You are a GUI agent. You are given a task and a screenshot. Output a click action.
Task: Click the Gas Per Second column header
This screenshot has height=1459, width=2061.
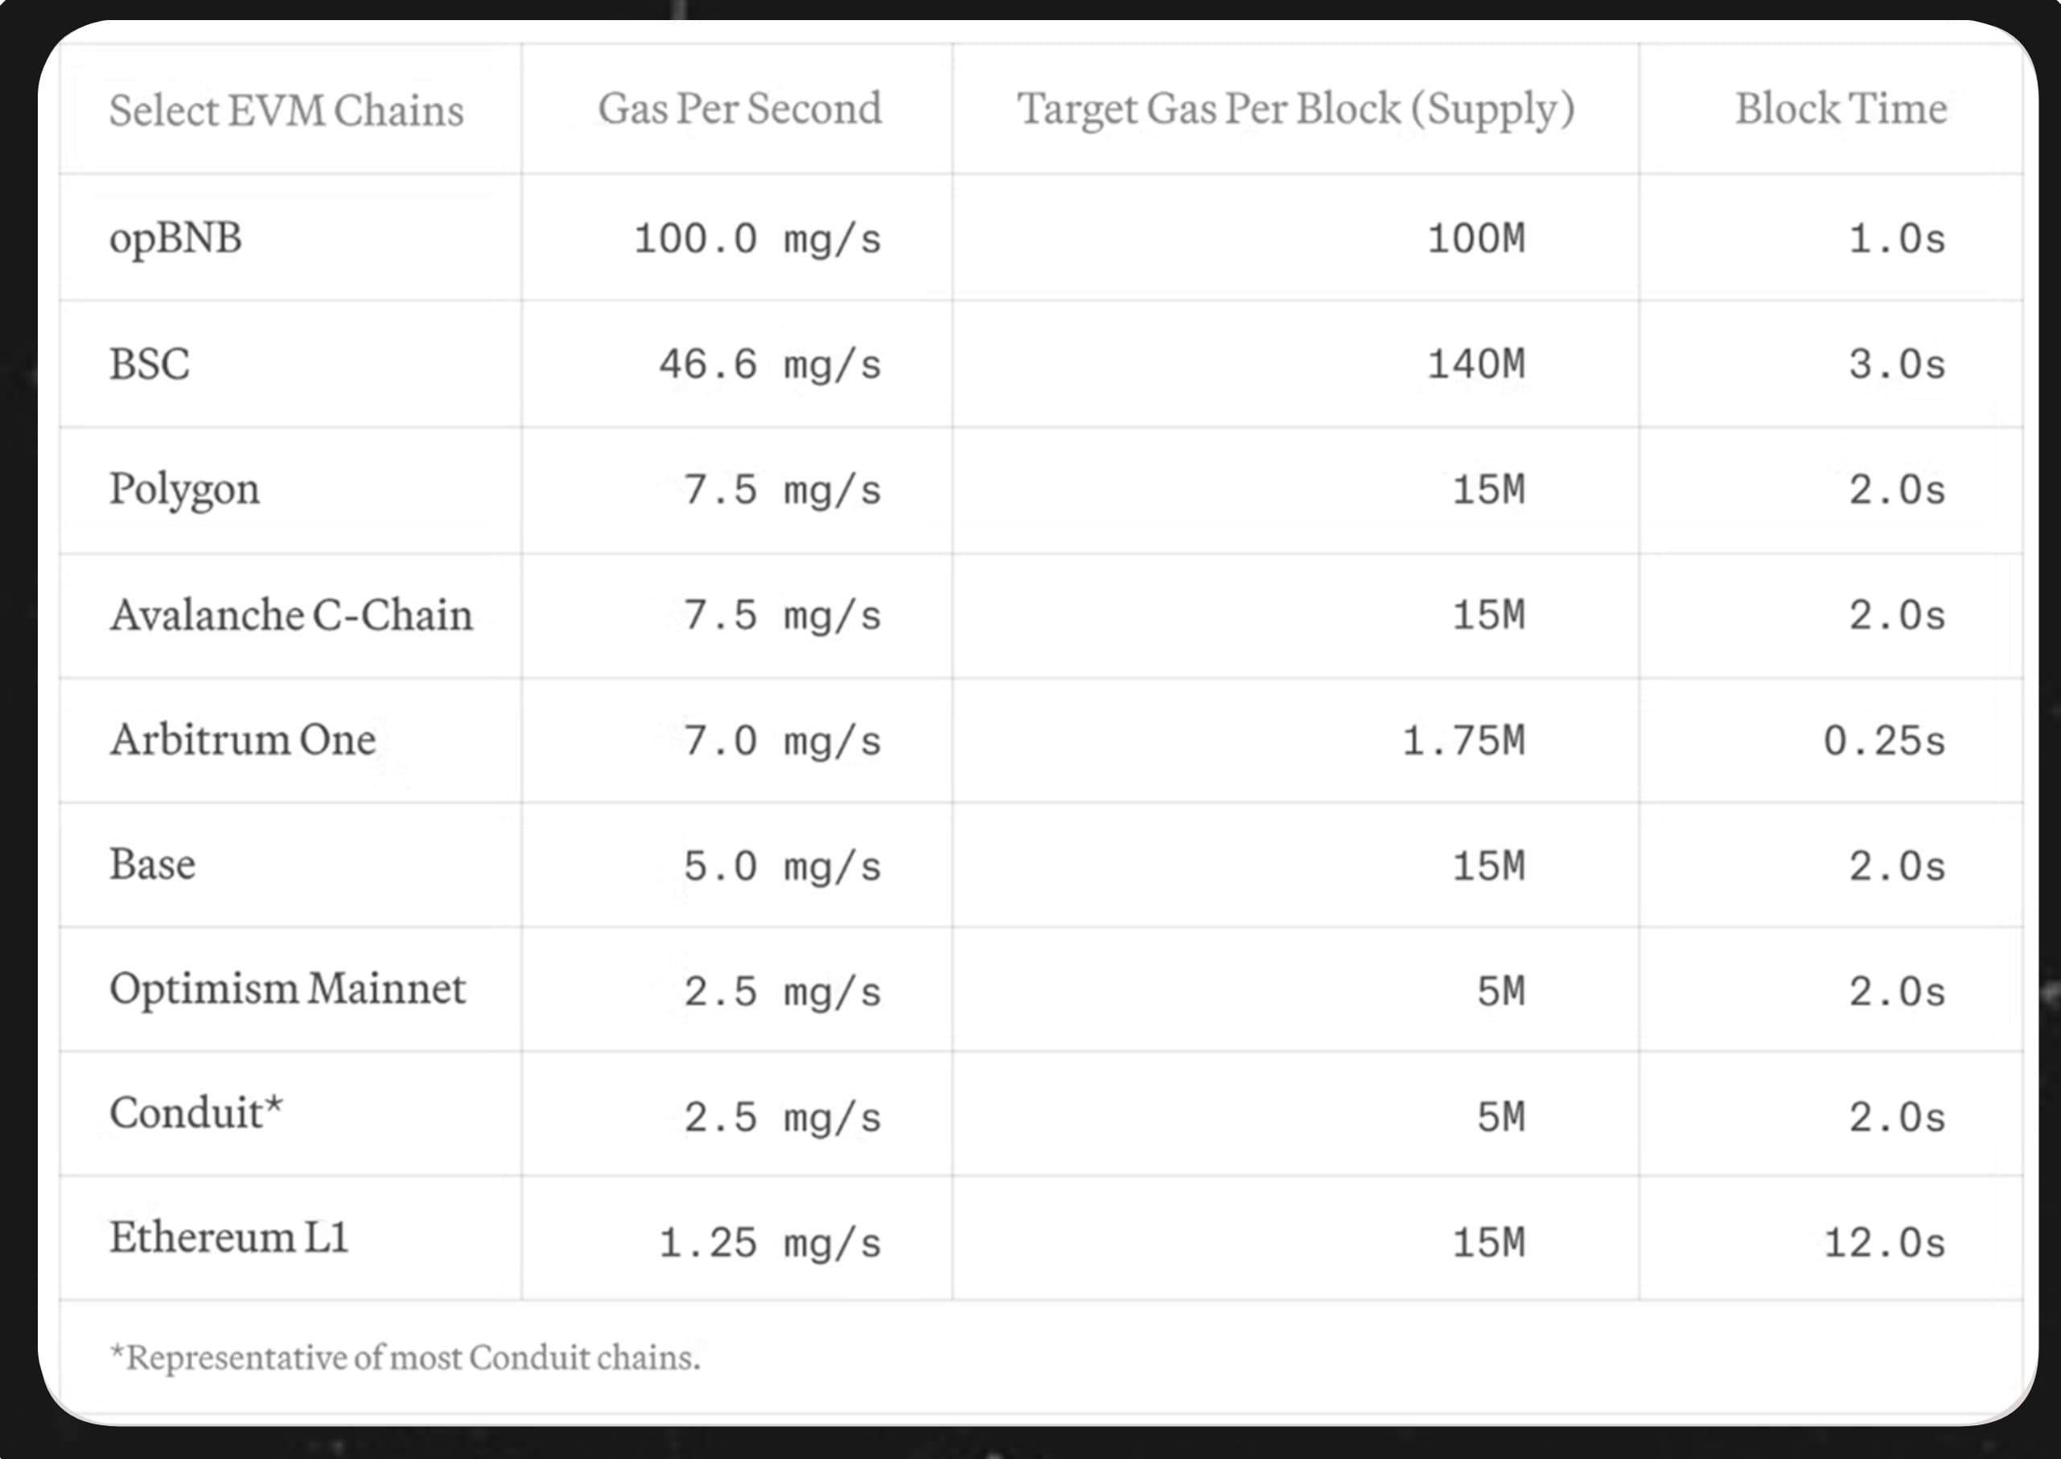[x=740, y=109]
